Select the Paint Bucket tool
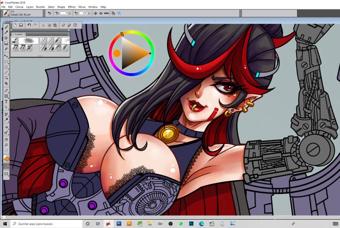Image resolution: width=340 pixels, height=228 pixels. 6,37
